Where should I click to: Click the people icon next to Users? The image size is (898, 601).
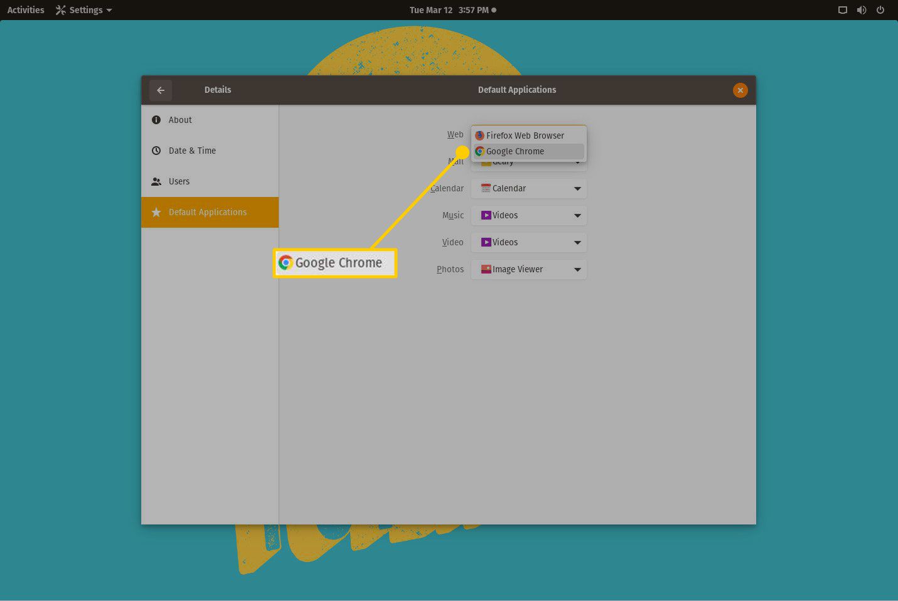click(x=156, y=182)
